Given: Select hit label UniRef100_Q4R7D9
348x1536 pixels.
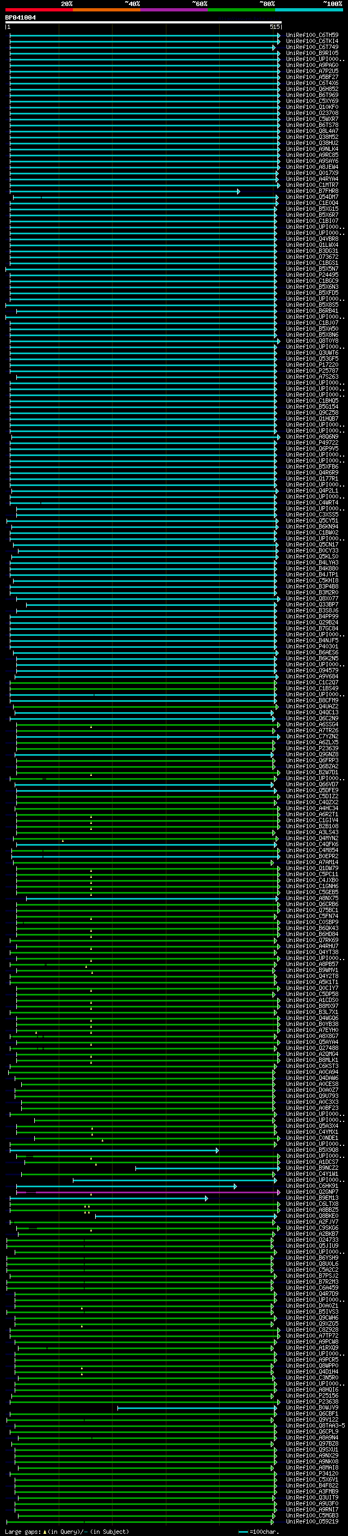Looking at the screenshot, I should coord(312,1294).
